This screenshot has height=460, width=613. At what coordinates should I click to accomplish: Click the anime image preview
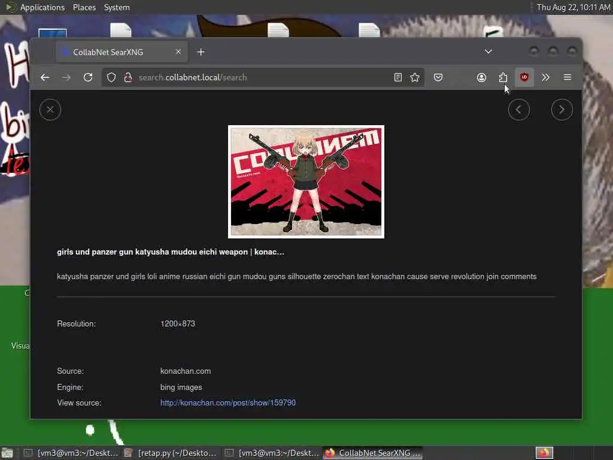(306, 181)
